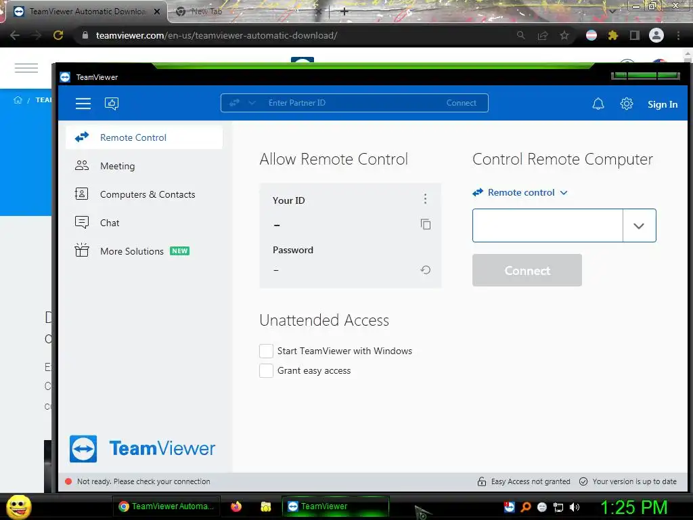693x520 pixels.
Task: Click the search magnifier in address bar
Action: click(x=521, y=35)
